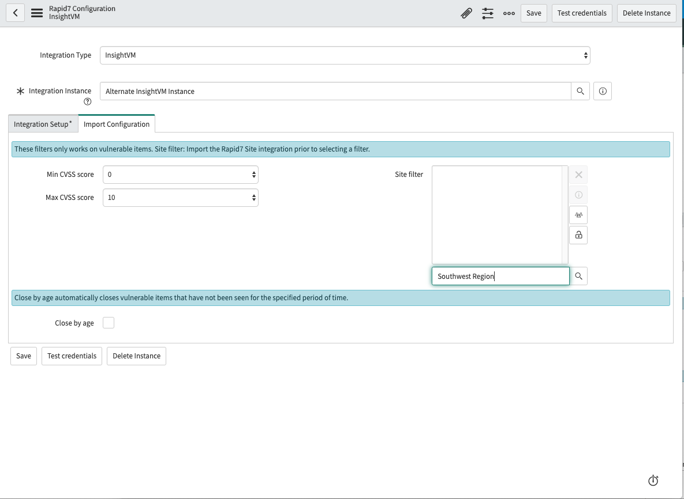Click the 'Max CVSS score' label
The width and height of the screenshot is (684, 499).
click(x=70, y=197)
